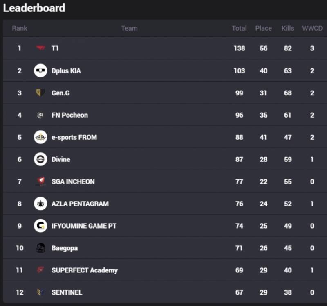Click the Baegopa team logo
Image resolution: width=327 pixels, height=306 pixels.
(x=40, y=248)
